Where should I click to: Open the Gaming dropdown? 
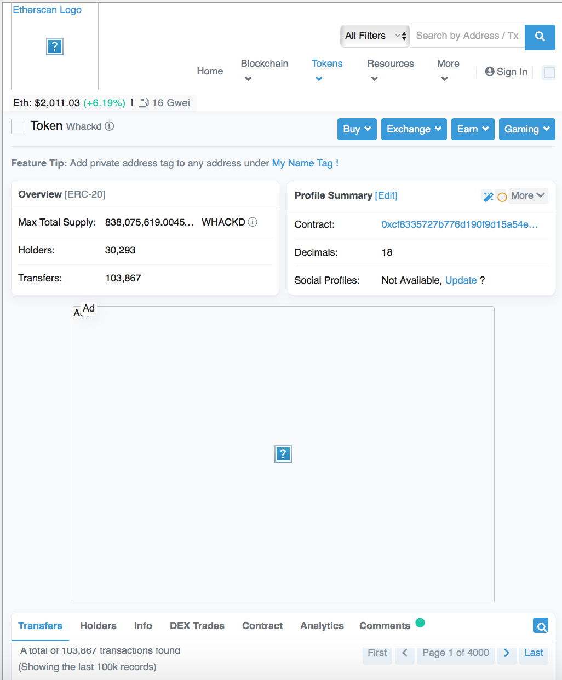(527, 129)
